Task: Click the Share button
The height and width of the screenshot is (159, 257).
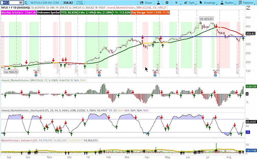Action: [146, 3]
